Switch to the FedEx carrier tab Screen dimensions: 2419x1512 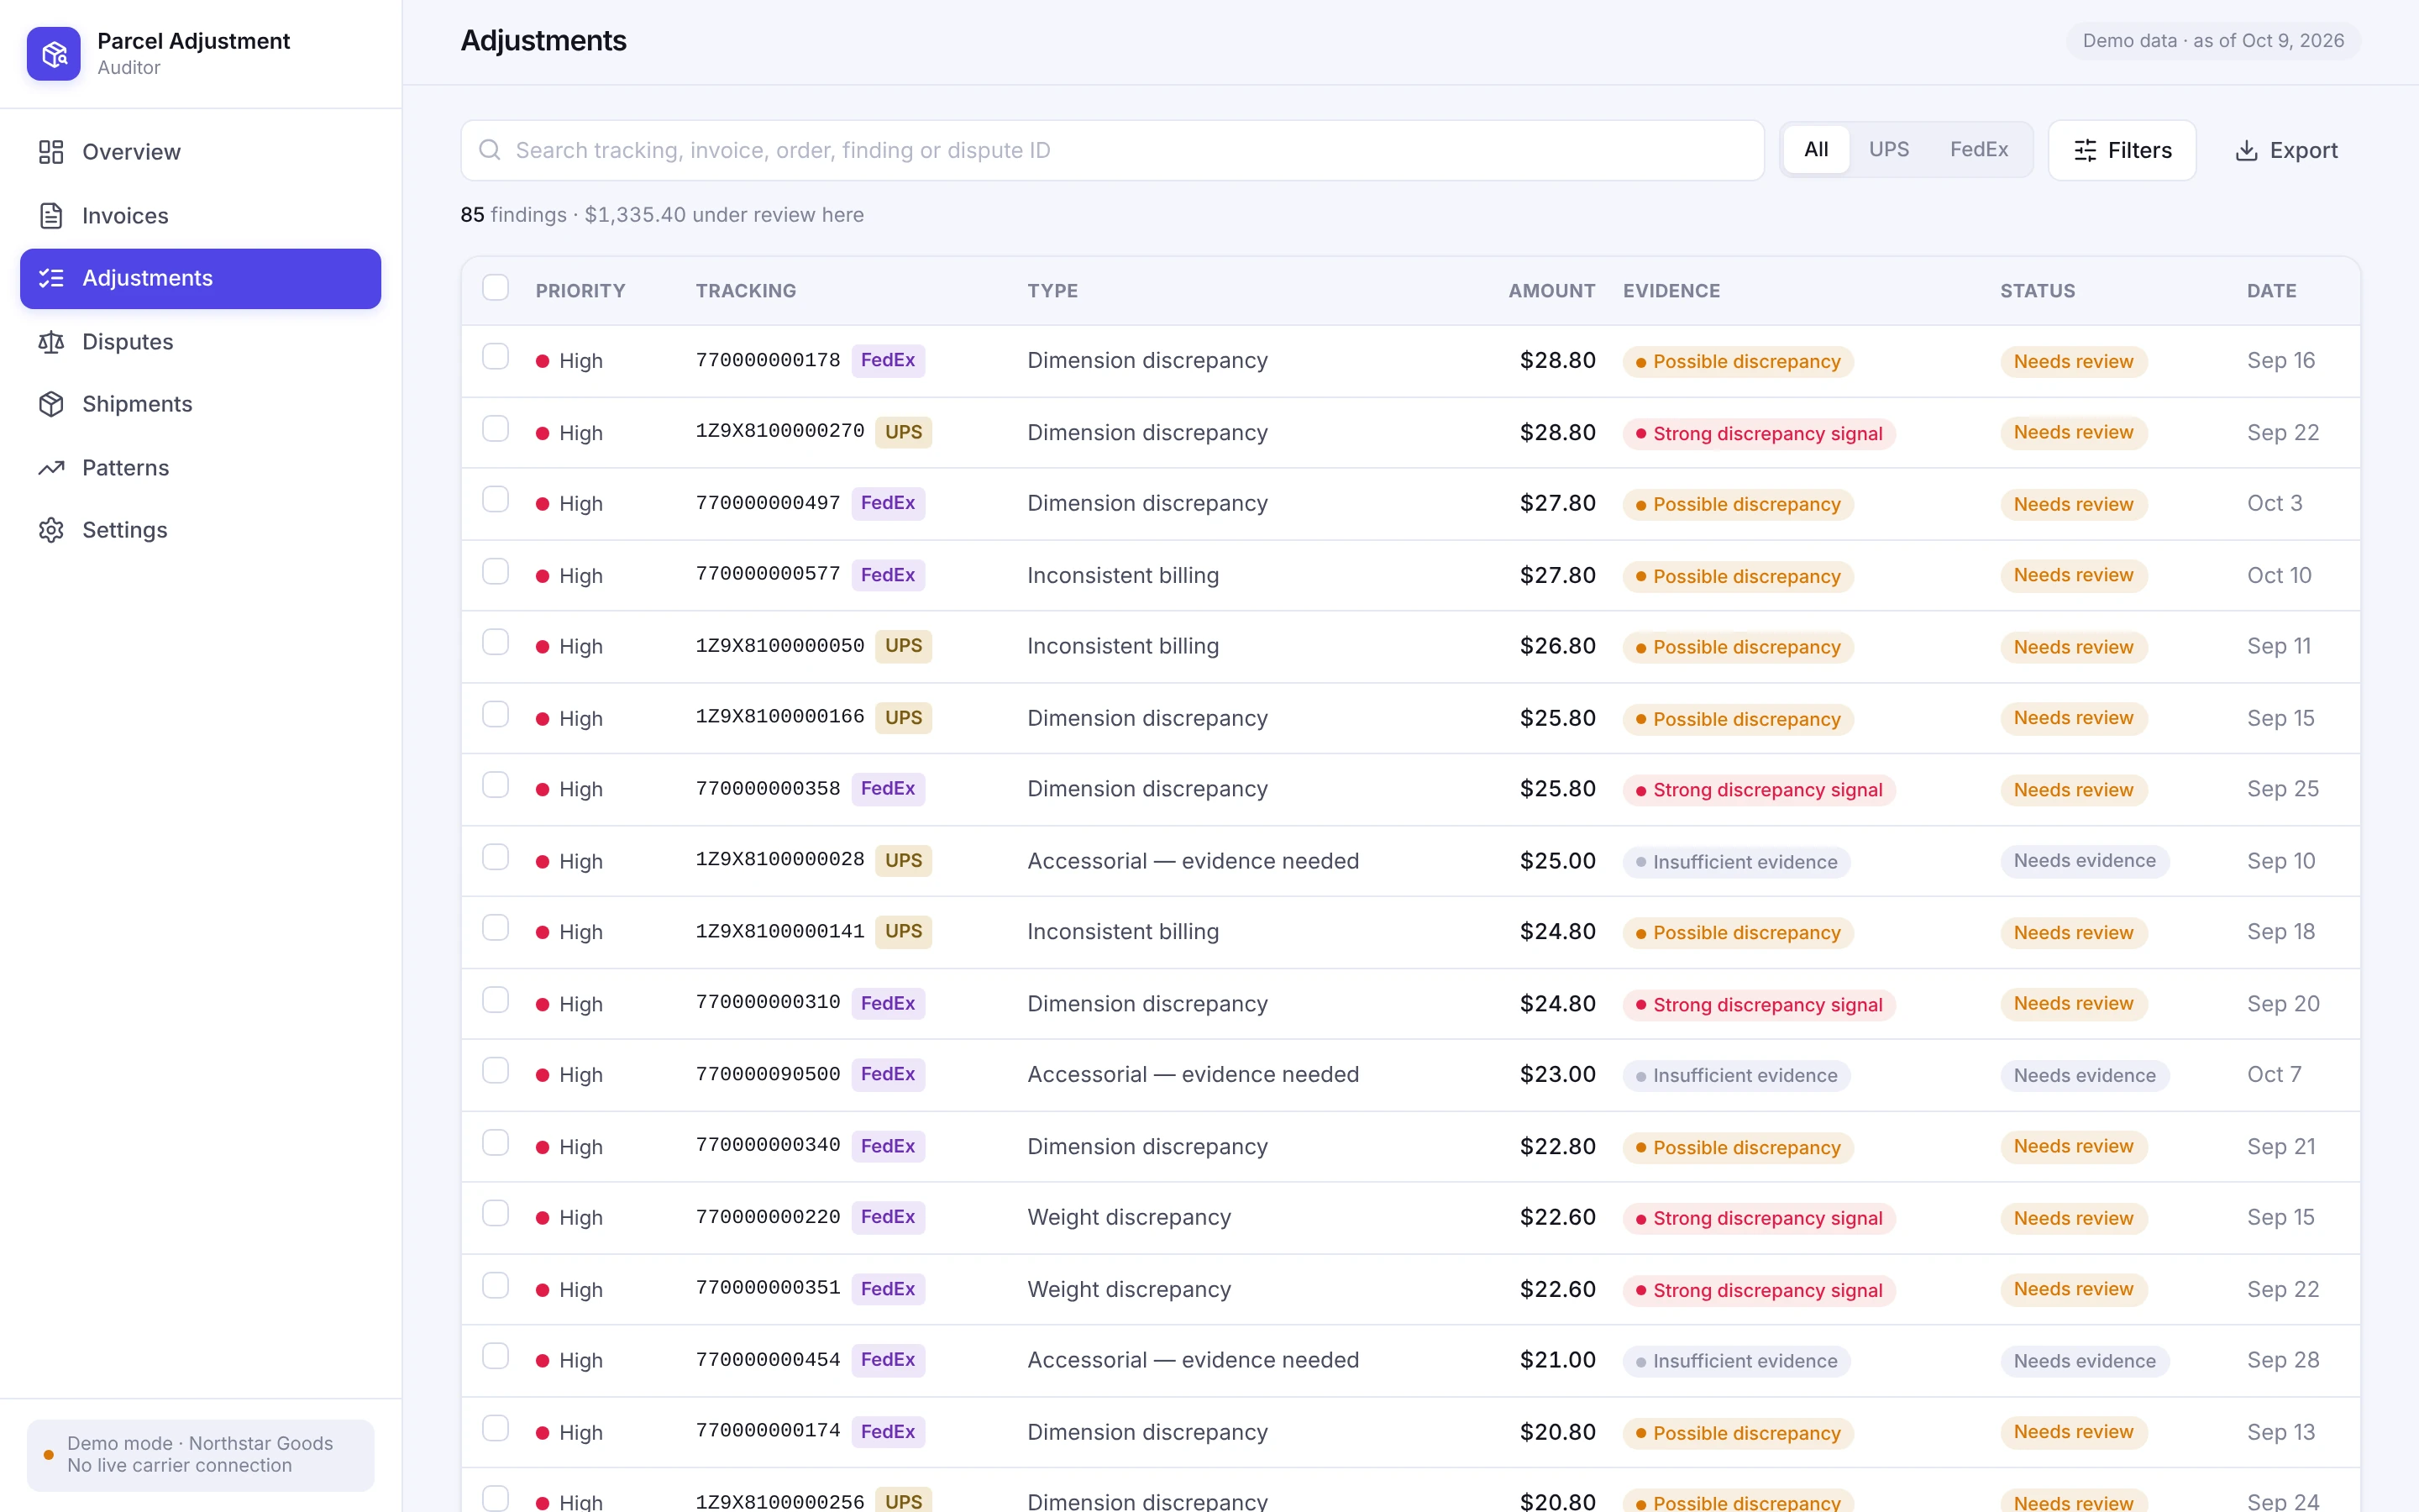click(x=1978, y=150)
